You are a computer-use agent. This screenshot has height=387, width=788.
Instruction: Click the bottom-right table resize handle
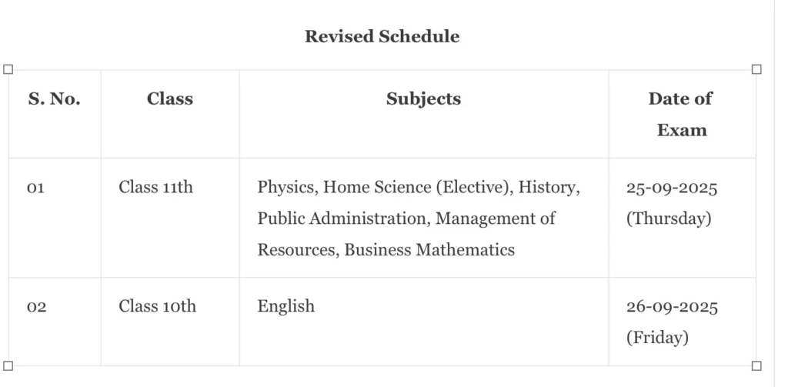(756, 365)
